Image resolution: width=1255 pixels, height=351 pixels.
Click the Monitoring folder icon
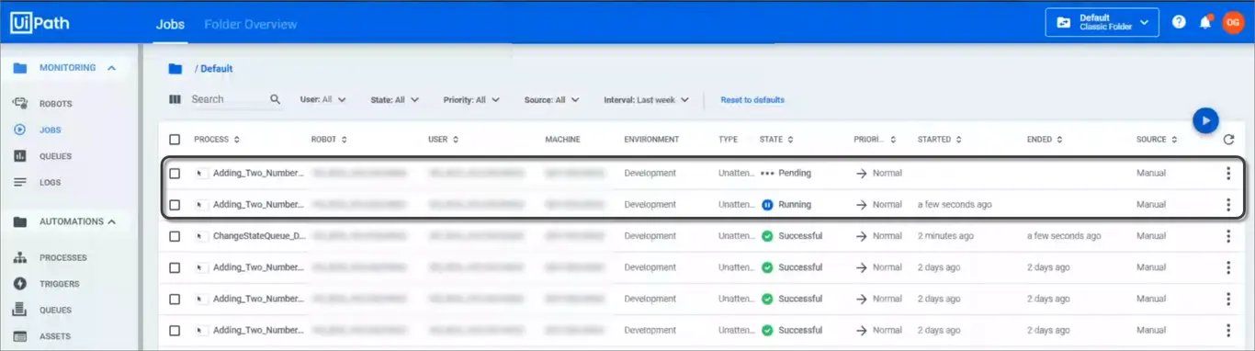[19, 68]
